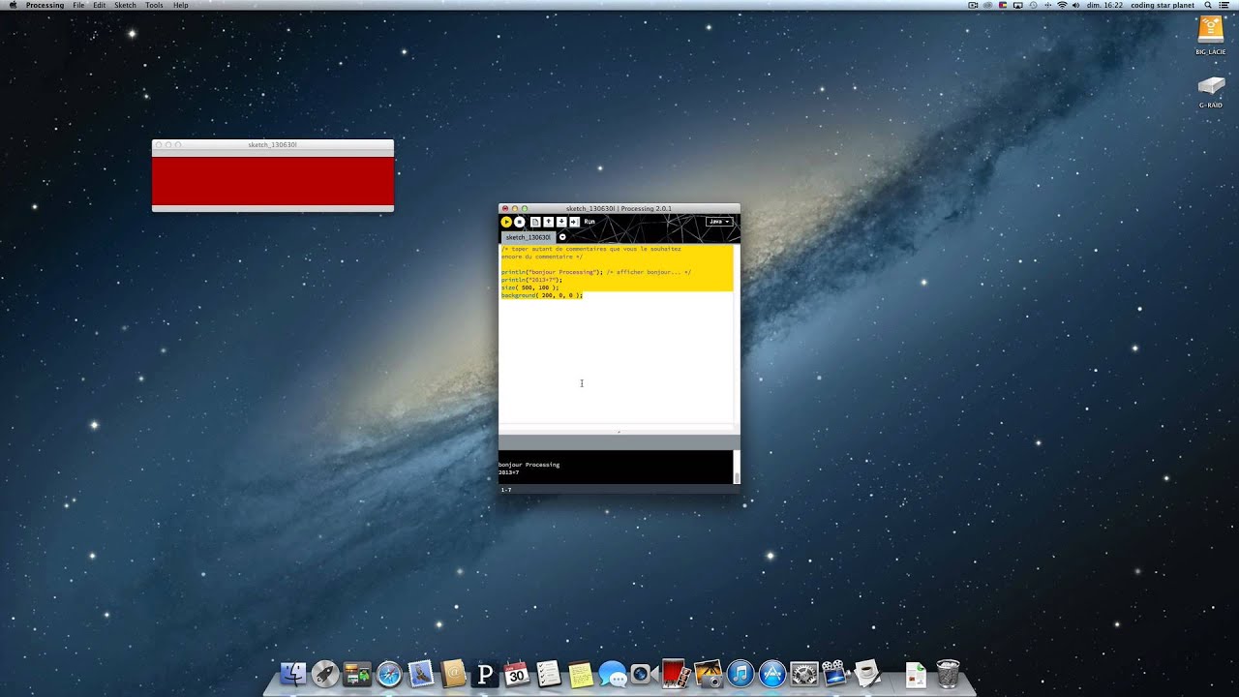
Task: Open the tab menu arrow beside sketch tab
Action: click(x=562, y=237)
